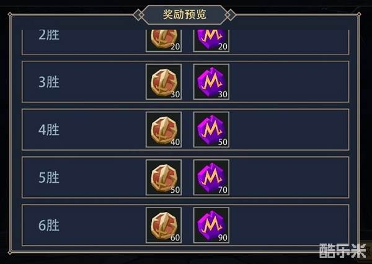Tap the purple gem showing 70
The image size is (372, 264).
(x=211, y=177)
